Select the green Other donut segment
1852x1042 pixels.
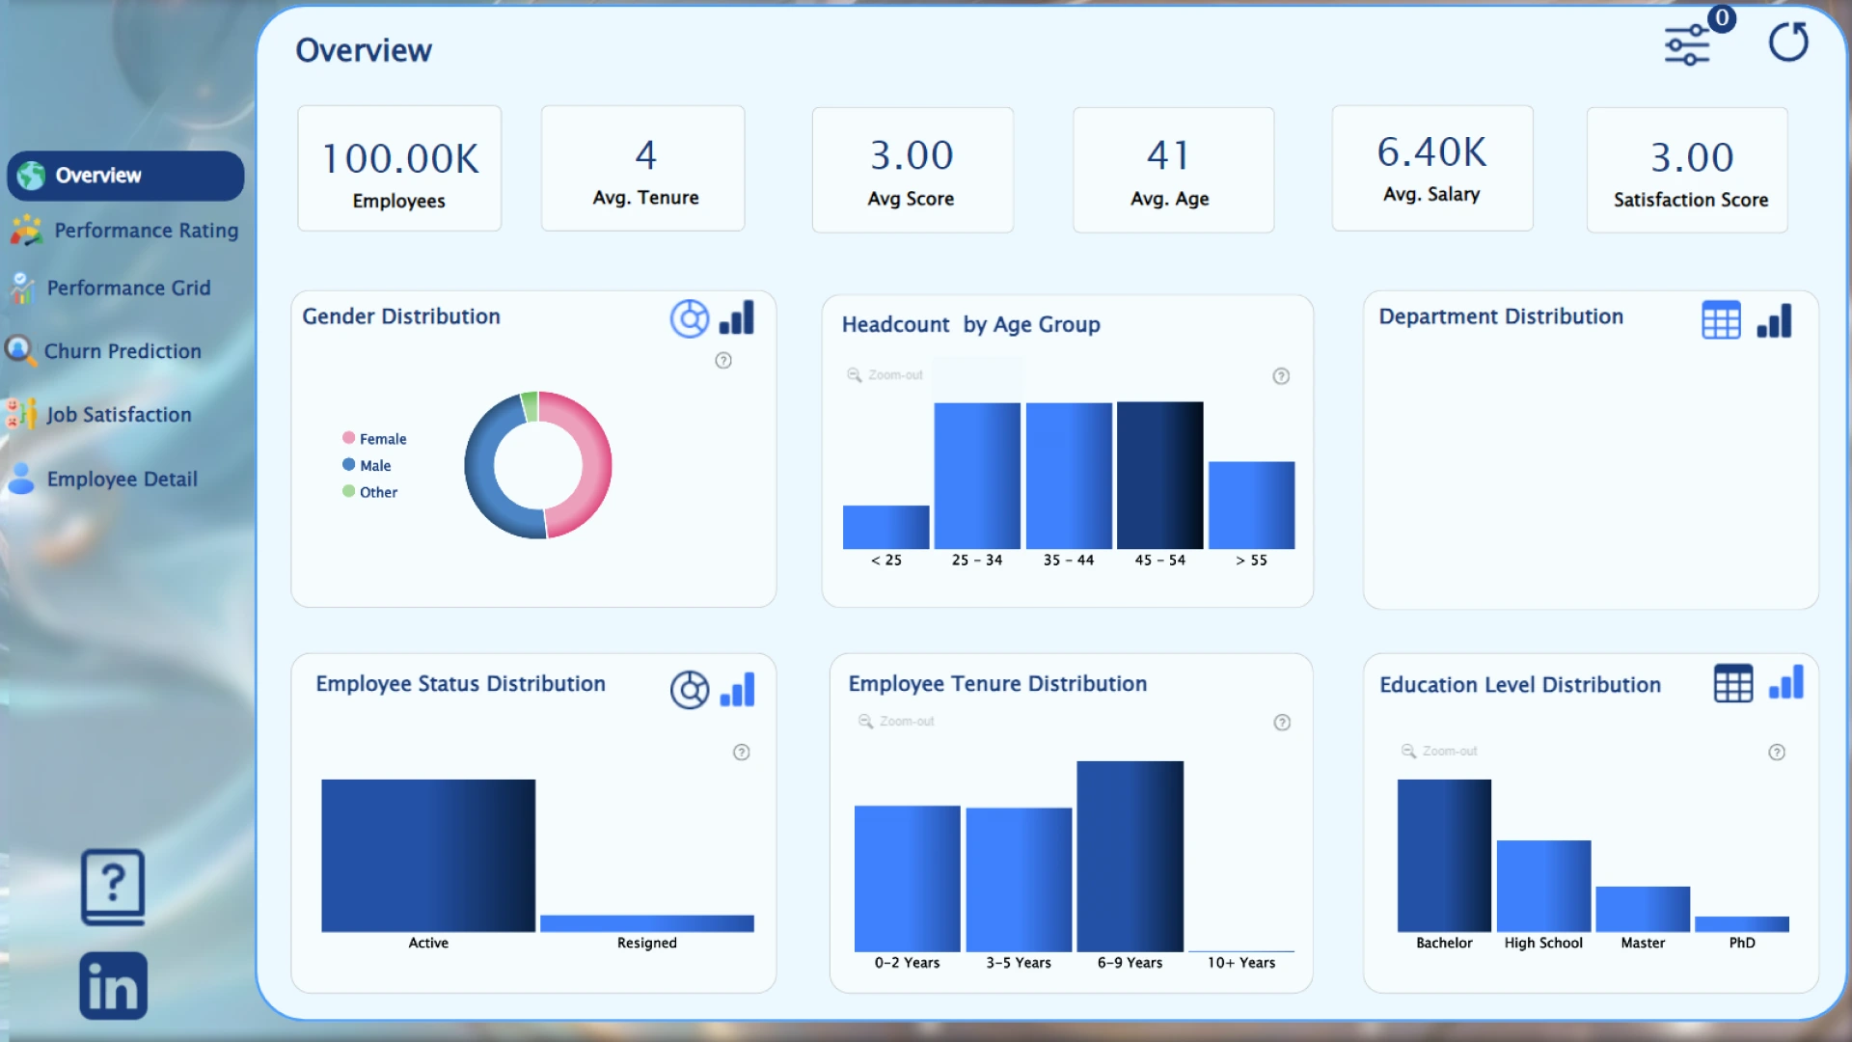530,406
